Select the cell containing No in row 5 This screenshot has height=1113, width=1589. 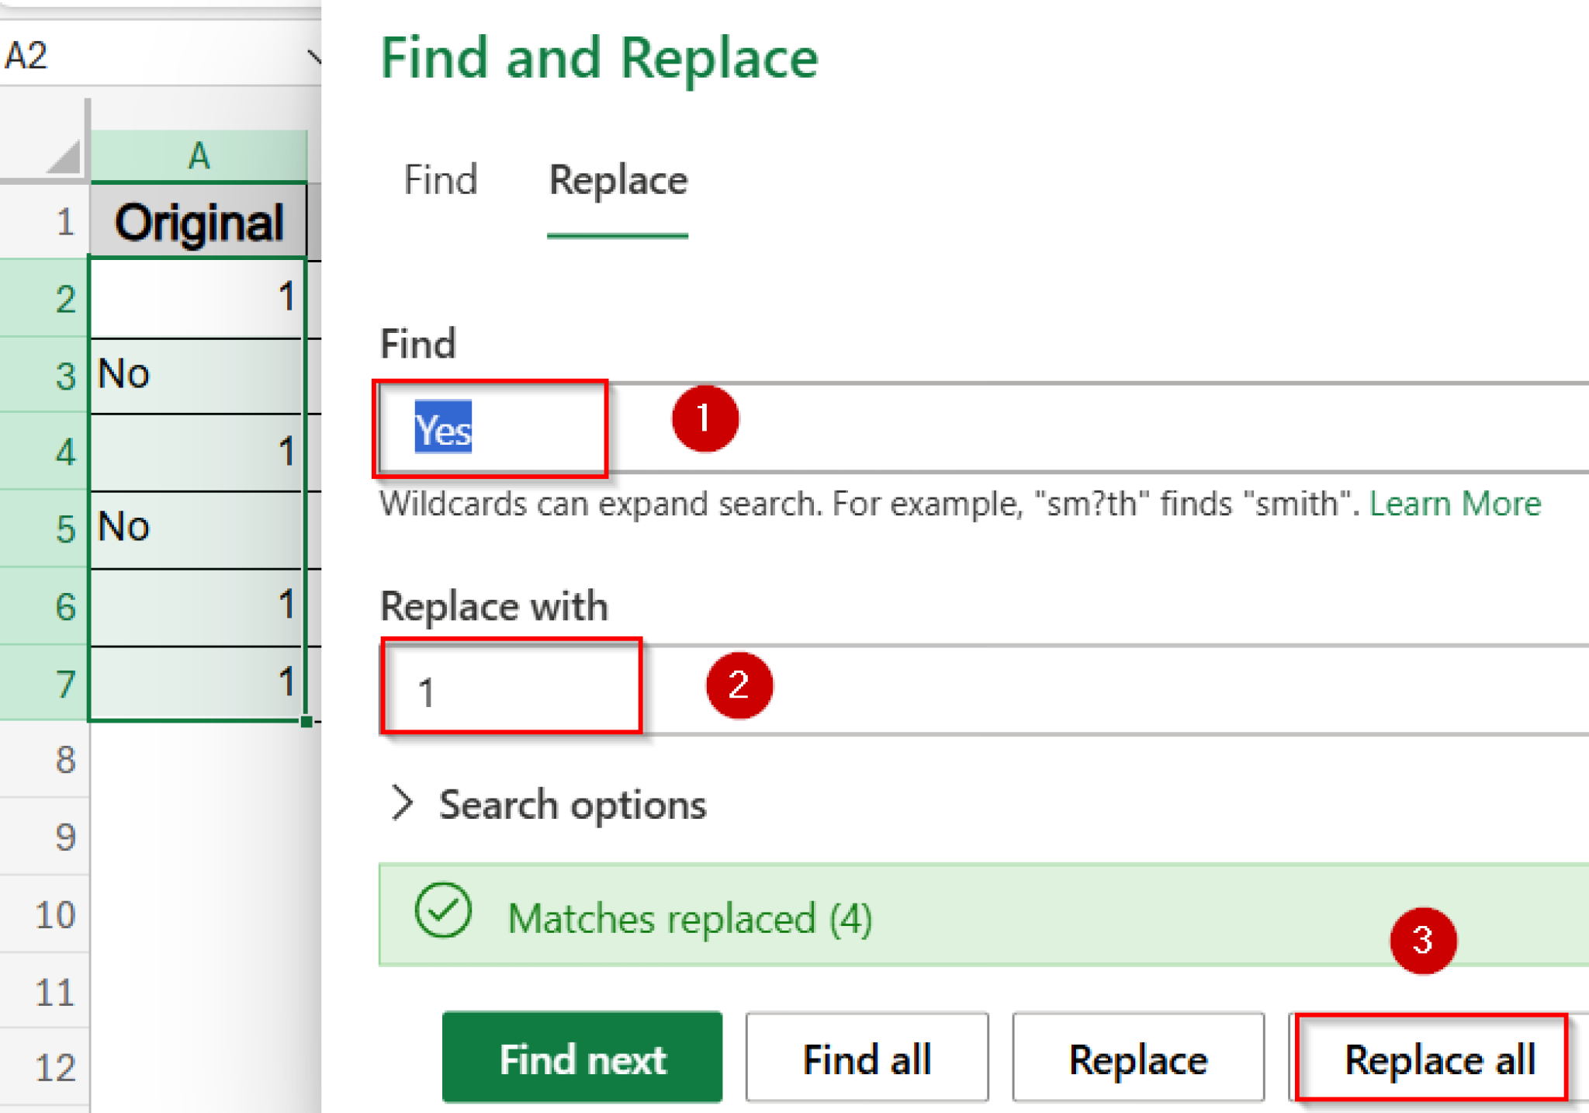(198, 526)
